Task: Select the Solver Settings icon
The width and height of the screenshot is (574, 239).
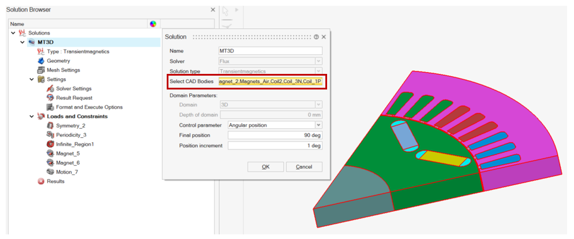Action: click(50, 88)
